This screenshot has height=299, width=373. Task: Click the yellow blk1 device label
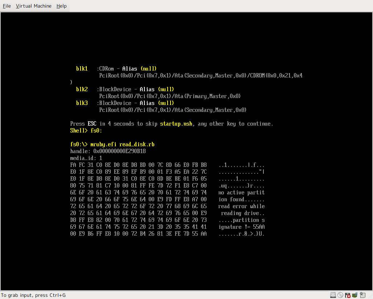[82, 69]
